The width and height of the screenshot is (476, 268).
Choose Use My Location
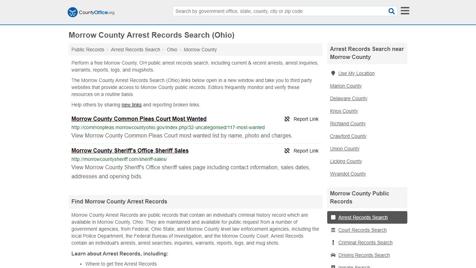click(356, 73)
